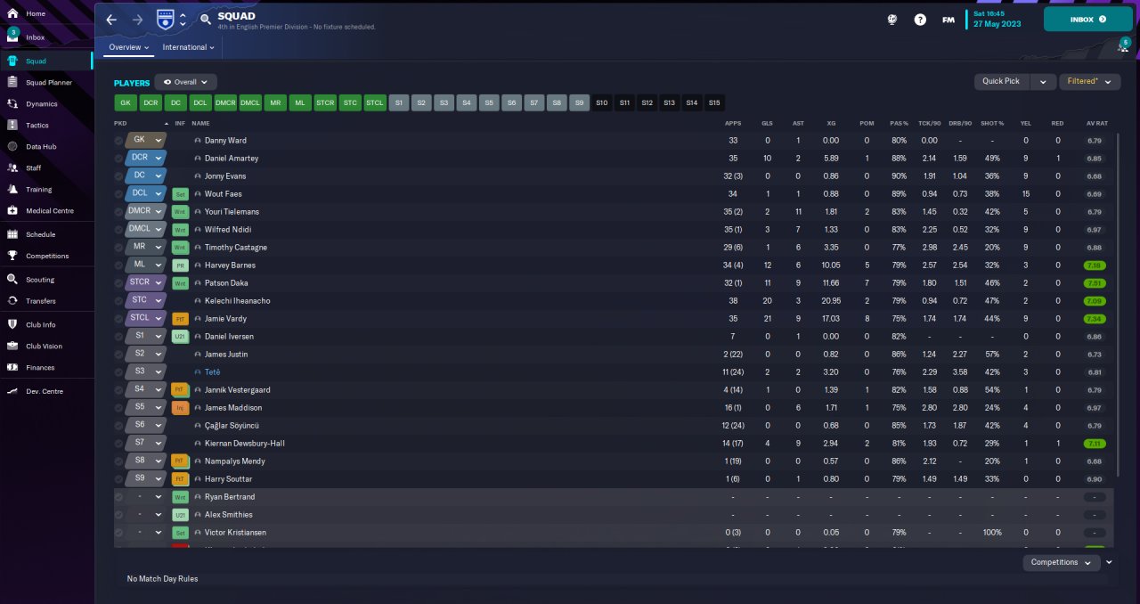Open the Club Vision sidebar icon
The image size is (1140, 604).
(12, 346)
